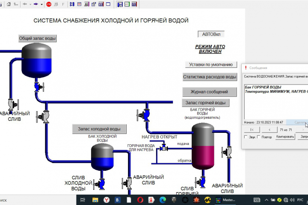Click the trend chart toolbar icon
Image resolution: width=308 pixels, height=205 pixels.
tap(127, 4)
